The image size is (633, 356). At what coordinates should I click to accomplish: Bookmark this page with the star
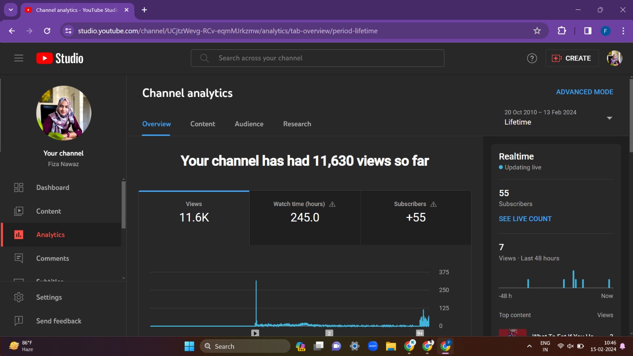coord(537,31)
